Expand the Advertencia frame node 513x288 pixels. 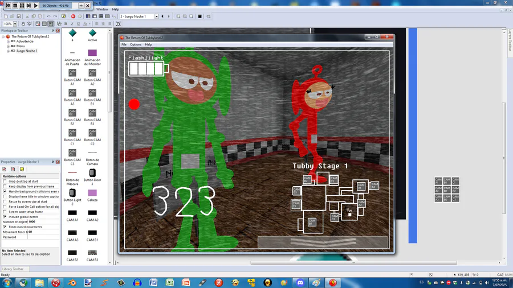tap(8, 42)
